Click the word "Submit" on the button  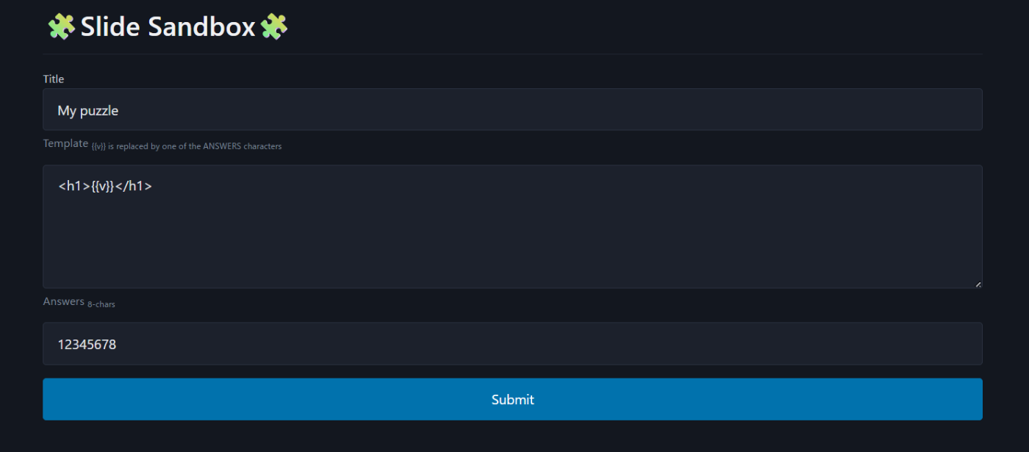pos(512,400)
